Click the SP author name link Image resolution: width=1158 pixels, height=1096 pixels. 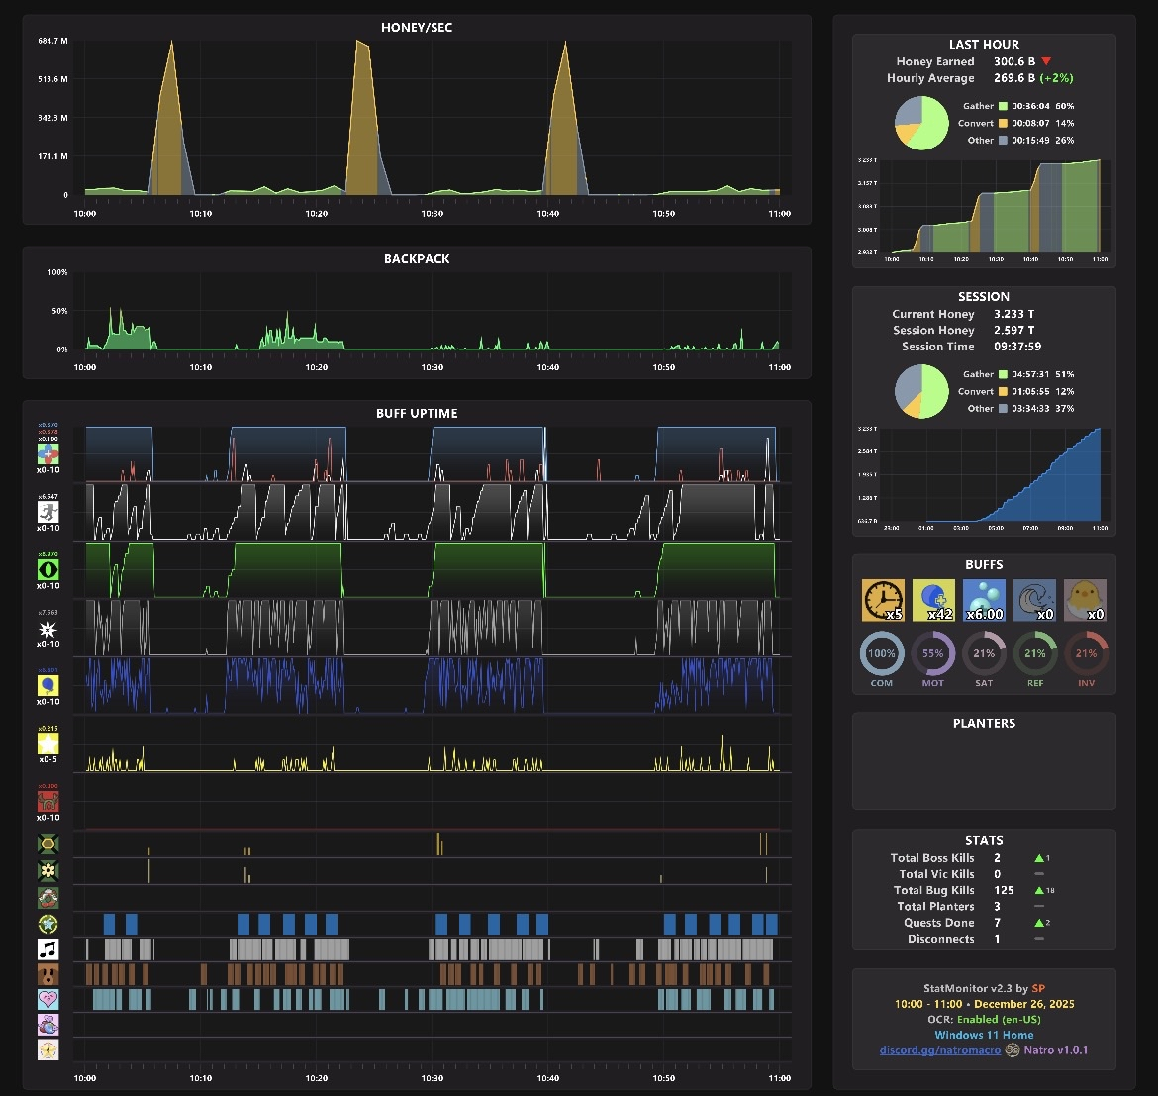(x=1038, y=988)
